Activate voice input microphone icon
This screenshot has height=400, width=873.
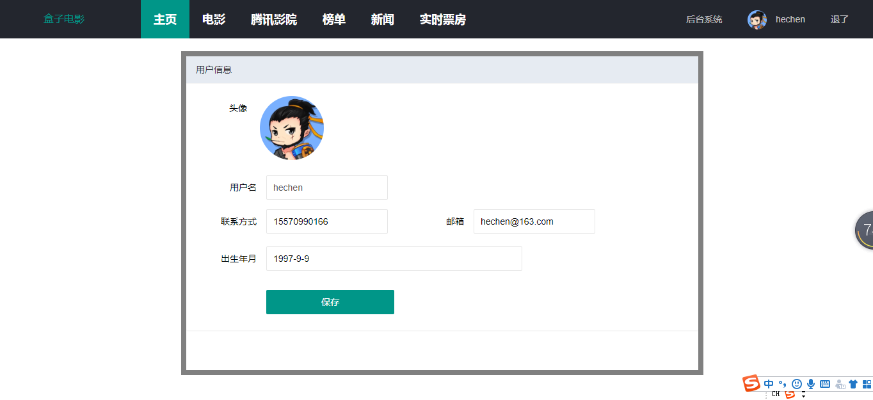tap(811, 384)
